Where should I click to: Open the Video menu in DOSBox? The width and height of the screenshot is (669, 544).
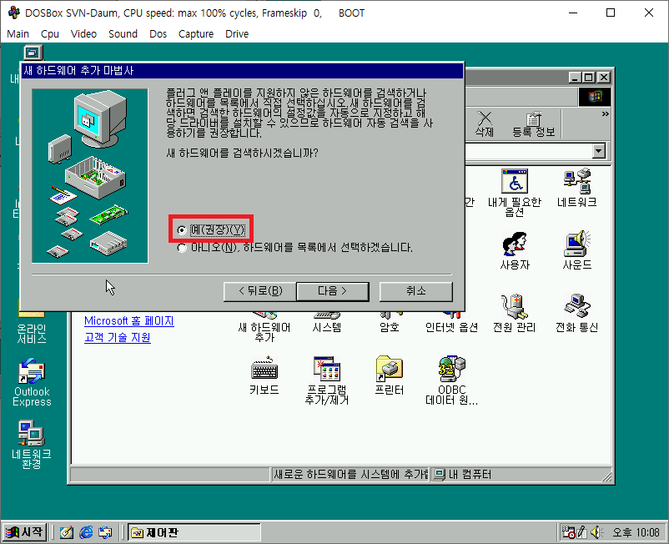click(x=83, y=33)
